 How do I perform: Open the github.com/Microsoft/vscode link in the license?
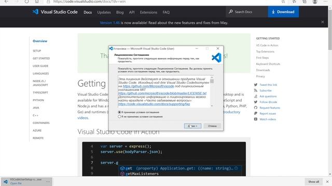click(x=148, y=86)
